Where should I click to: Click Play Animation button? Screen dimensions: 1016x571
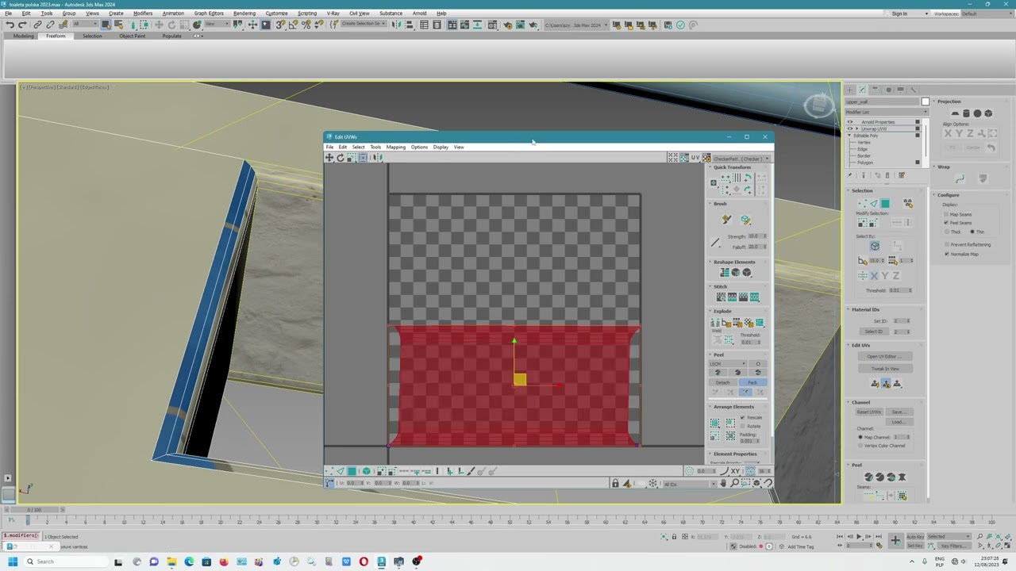coord(859,537)
